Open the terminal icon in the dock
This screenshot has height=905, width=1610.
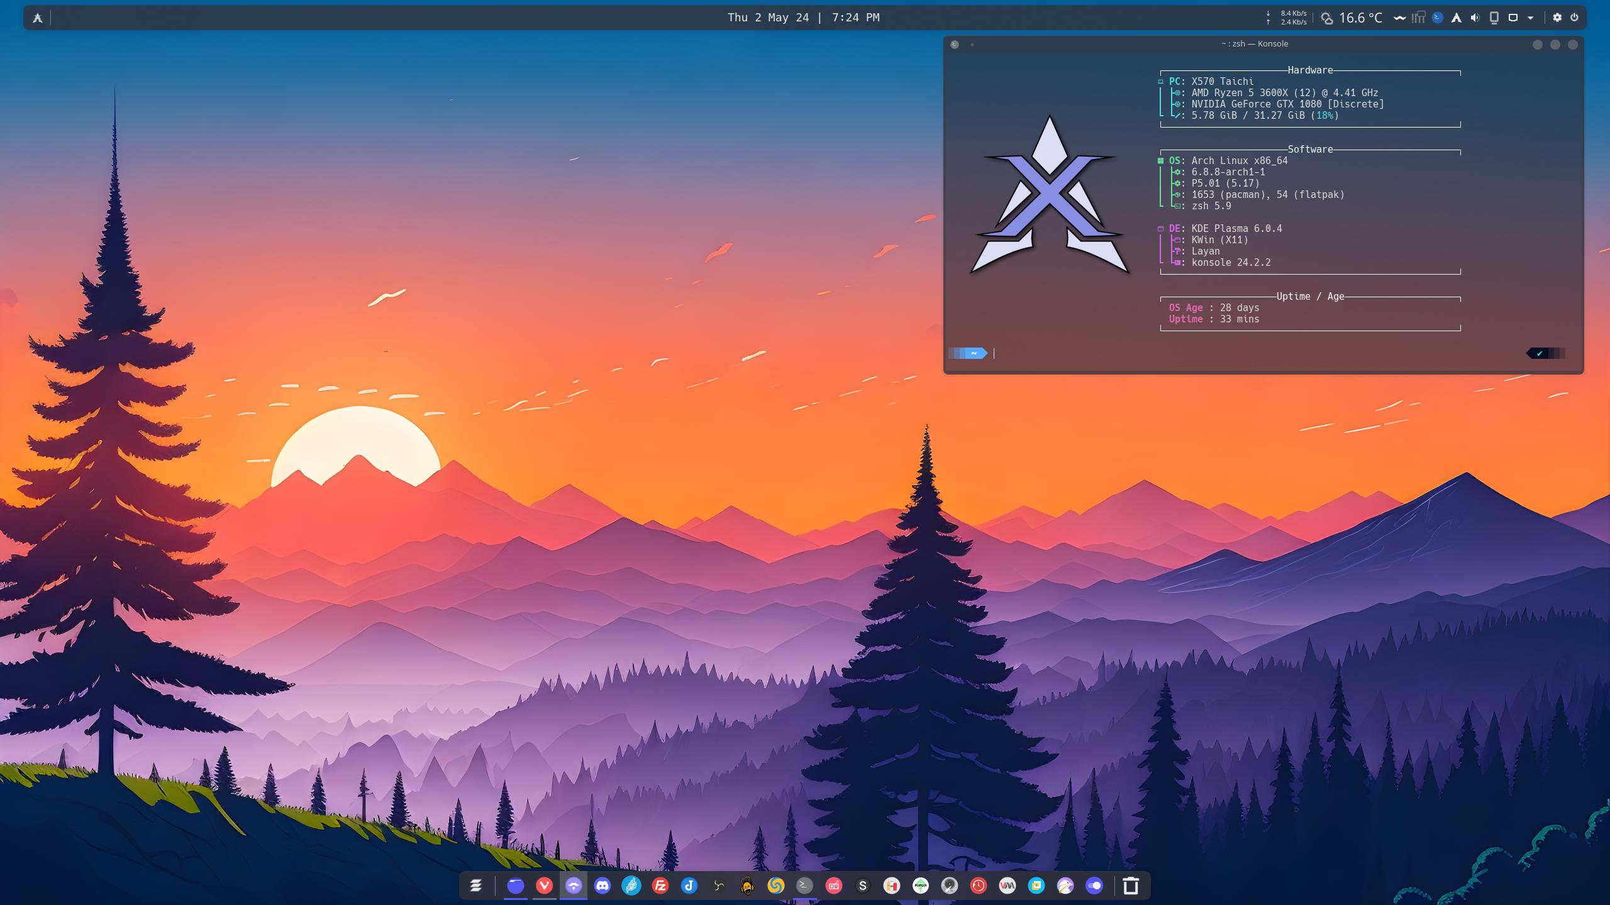coord(804,886)
